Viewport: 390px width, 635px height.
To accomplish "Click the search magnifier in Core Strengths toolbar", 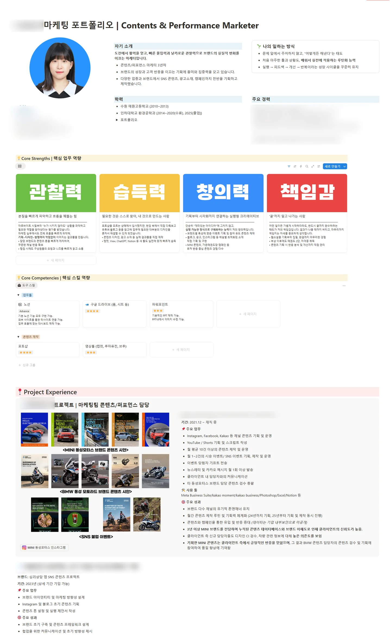I will (307, 166).
